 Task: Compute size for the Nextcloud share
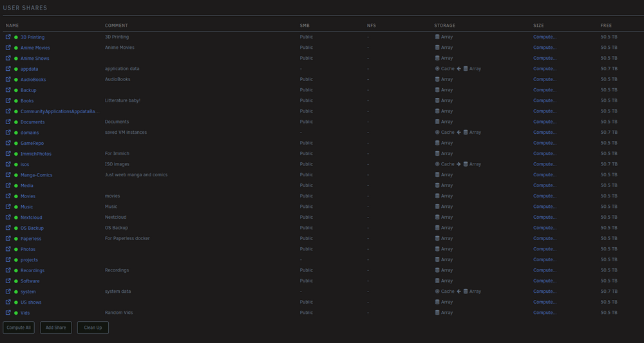pos(545,217)
